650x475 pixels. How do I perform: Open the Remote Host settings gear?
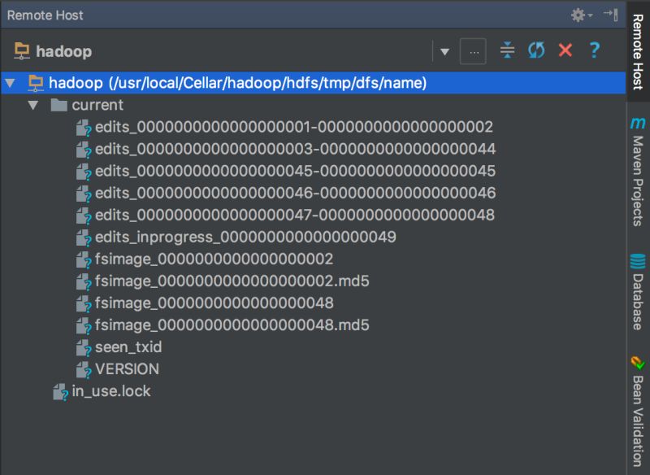coord(578,15)
